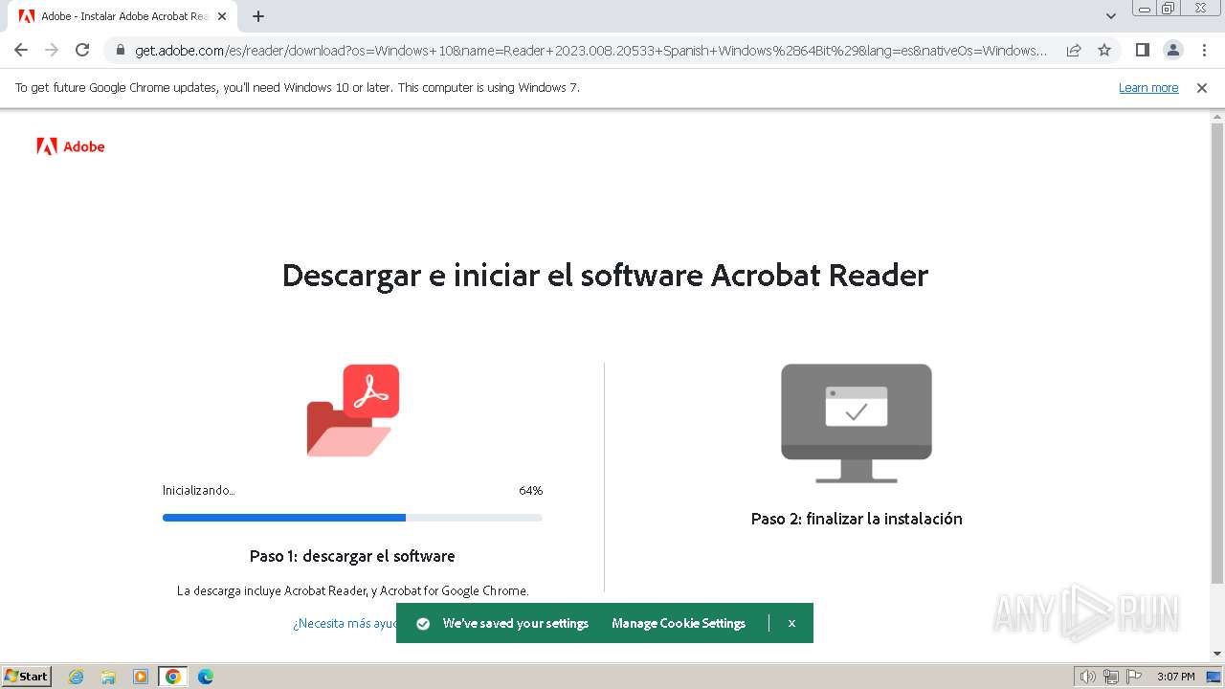
Task: Close the Adobe Instalar tab
Action: (x=222, y=16)
